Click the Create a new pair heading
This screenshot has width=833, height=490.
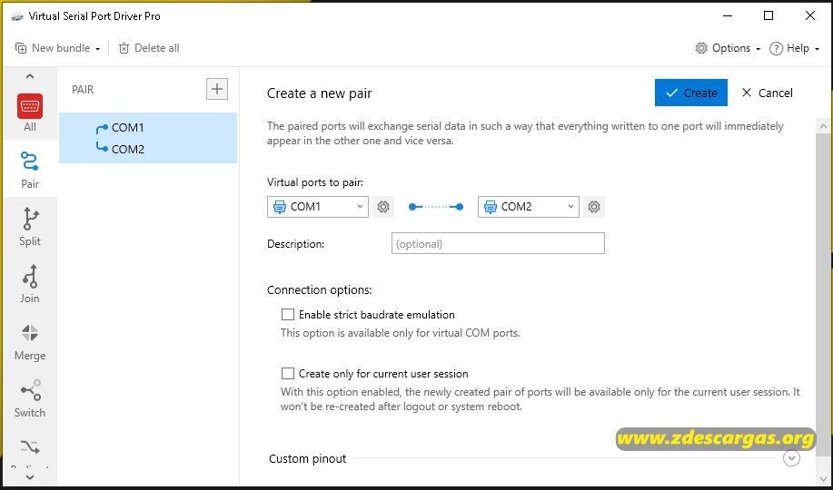click(319, 93)
